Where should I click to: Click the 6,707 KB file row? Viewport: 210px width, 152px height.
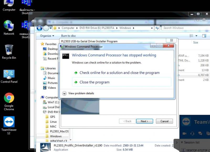[194, 75]
